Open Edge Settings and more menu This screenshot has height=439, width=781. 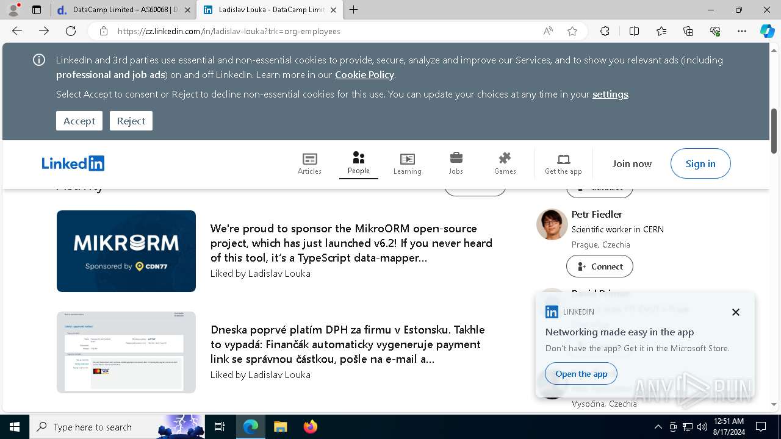click(742, 31)
